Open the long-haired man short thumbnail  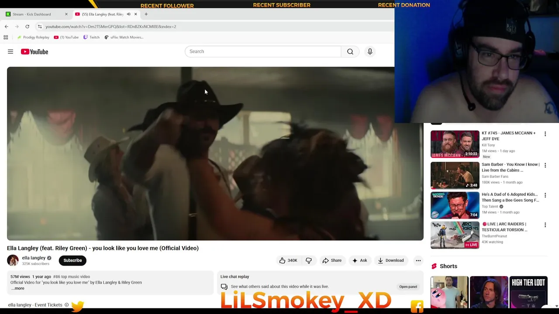tap(489, 292)
